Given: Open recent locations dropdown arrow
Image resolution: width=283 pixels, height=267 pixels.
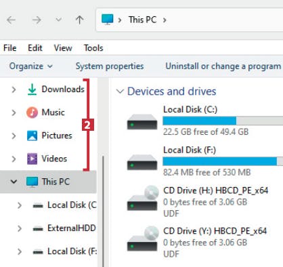Looking at the screenshot, I should tap(58, 20).
